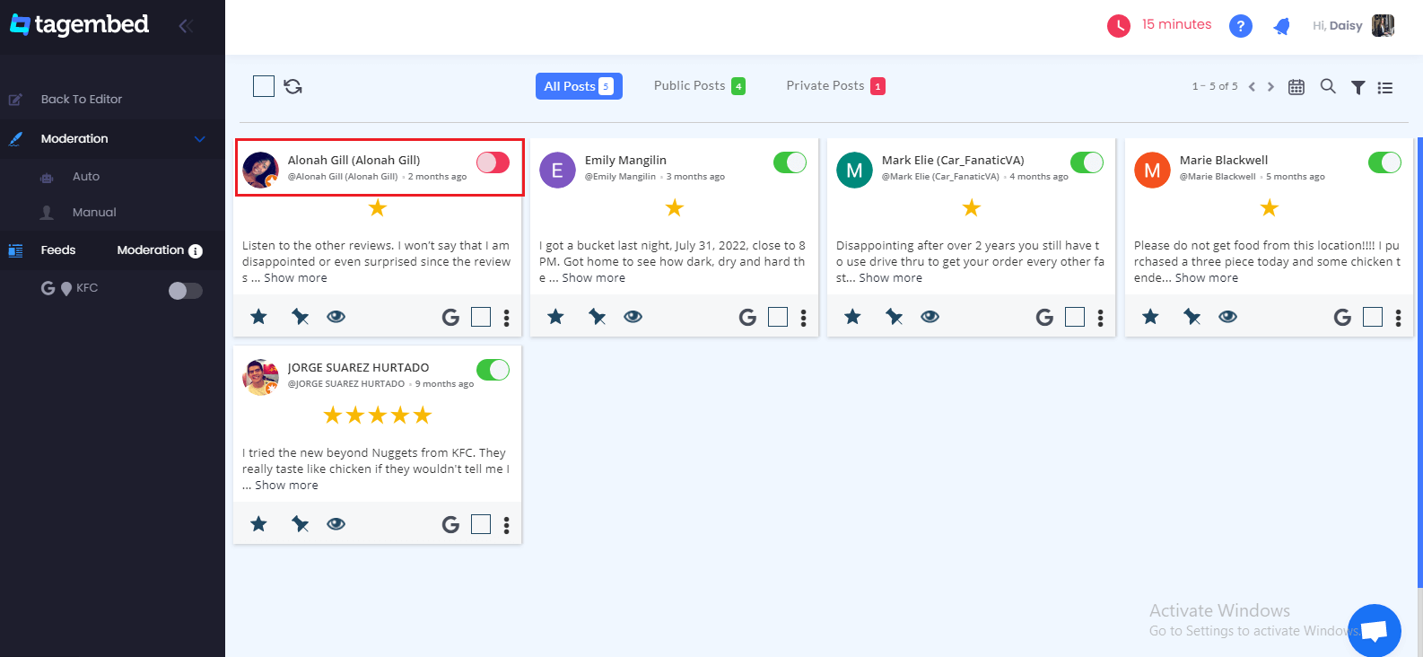Toggle Alonah Gill's post visibility switch
The image size is (1423, 657).
493,162
